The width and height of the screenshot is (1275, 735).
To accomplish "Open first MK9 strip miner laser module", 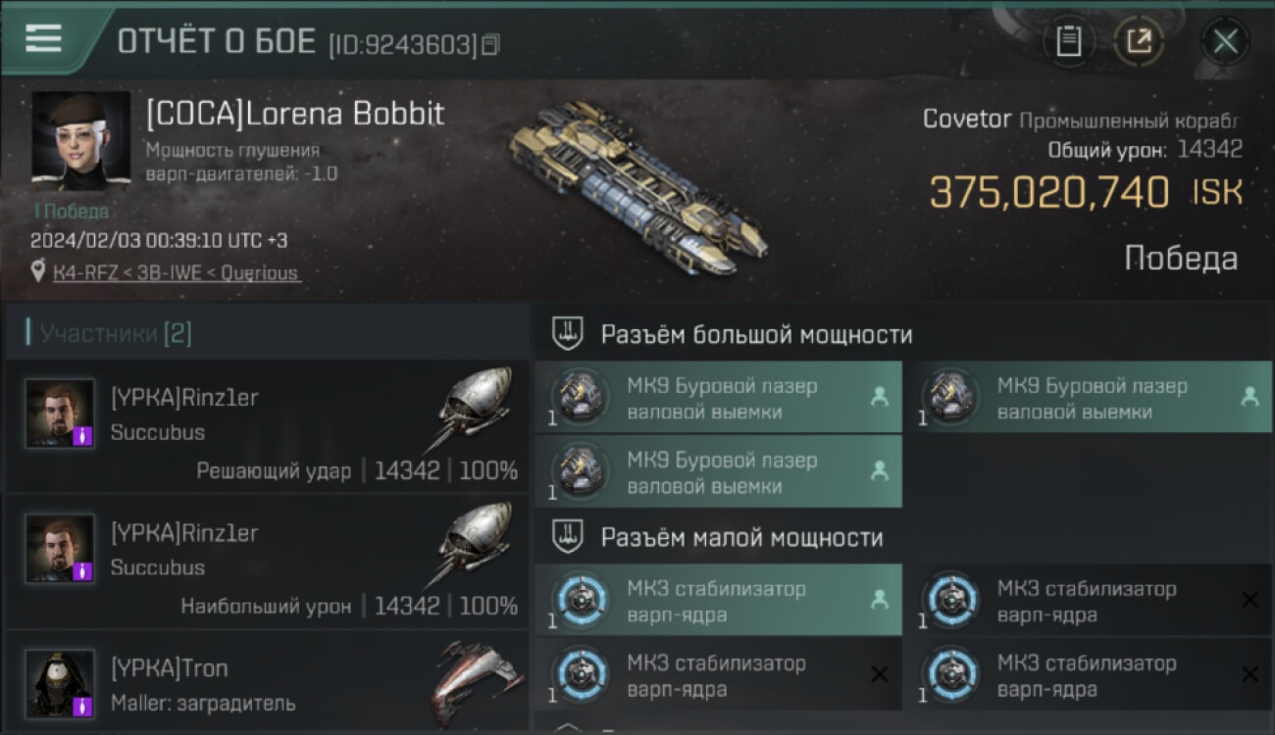I will (718, 398).
